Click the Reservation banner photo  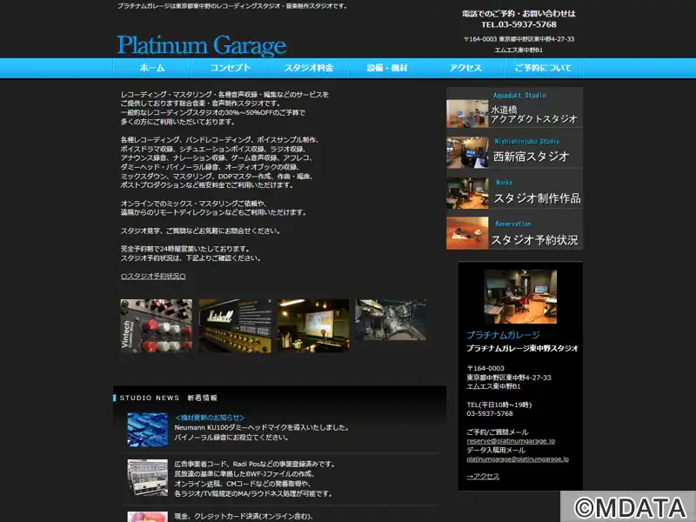click(x=467, y=233)
